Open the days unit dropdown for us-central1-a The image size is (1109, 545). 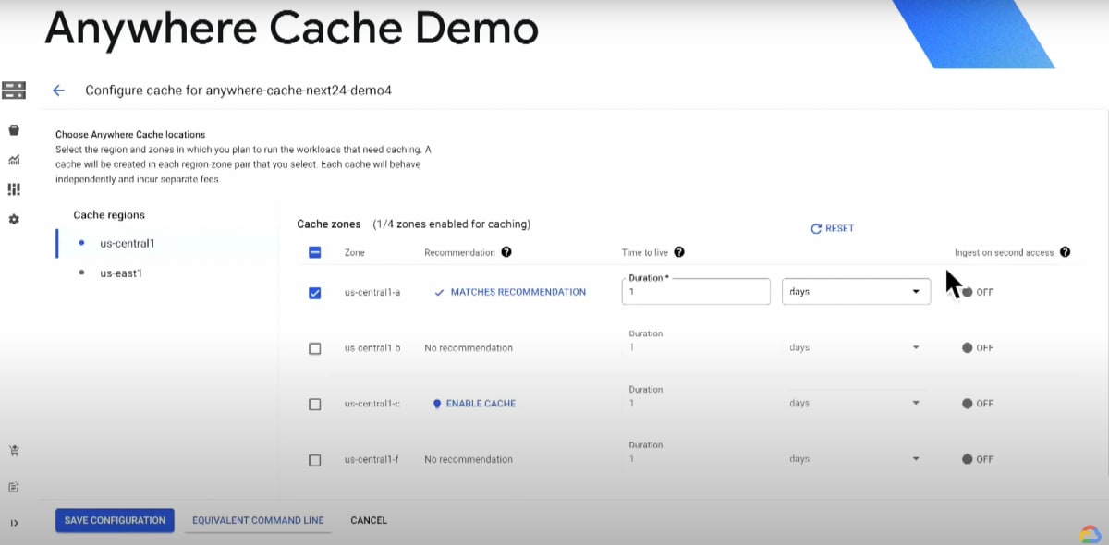pos(856,292)
